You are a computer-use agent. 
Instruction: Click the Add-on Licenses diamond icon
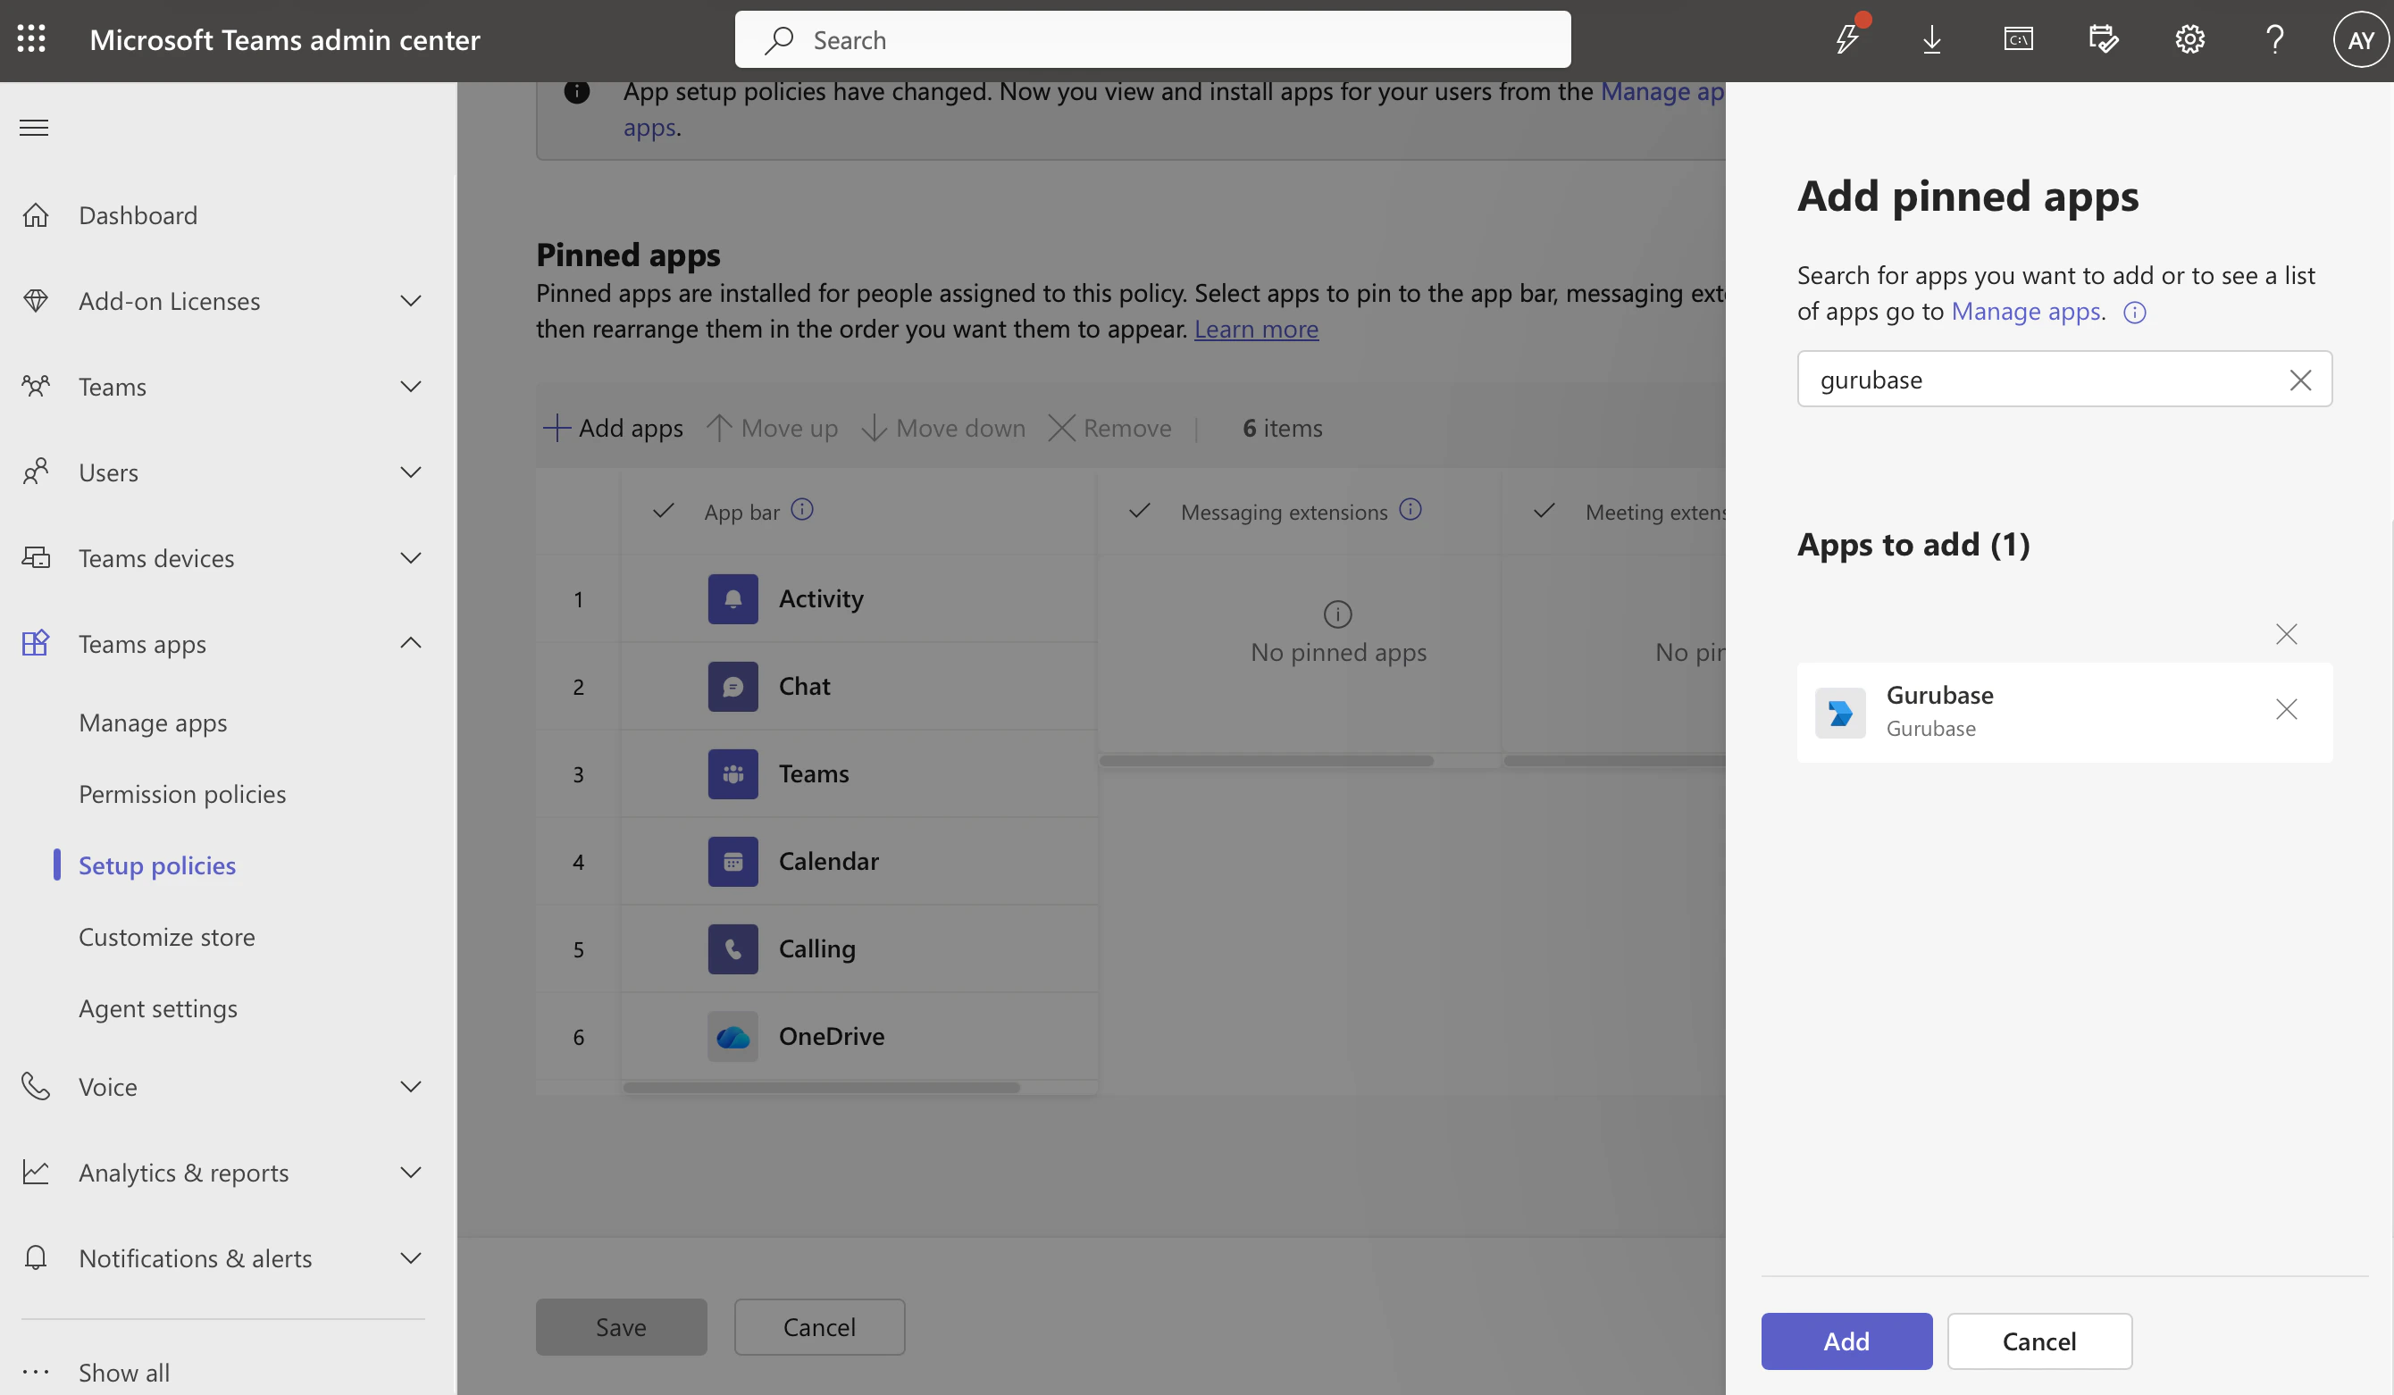click(x=35, y=301)
